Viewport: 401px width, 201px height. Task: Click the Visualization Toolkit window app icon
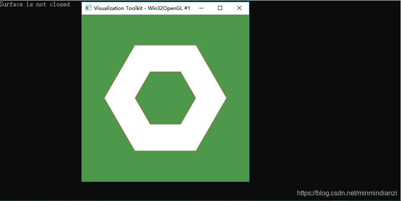pos(88,8)
